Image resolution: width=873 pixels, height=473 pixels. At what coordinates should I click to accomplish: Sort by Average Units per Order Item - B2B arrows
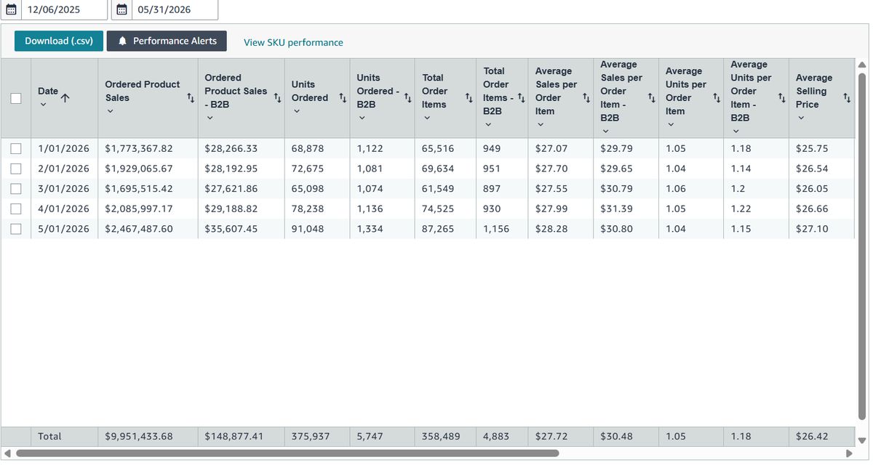coord(781,97)
